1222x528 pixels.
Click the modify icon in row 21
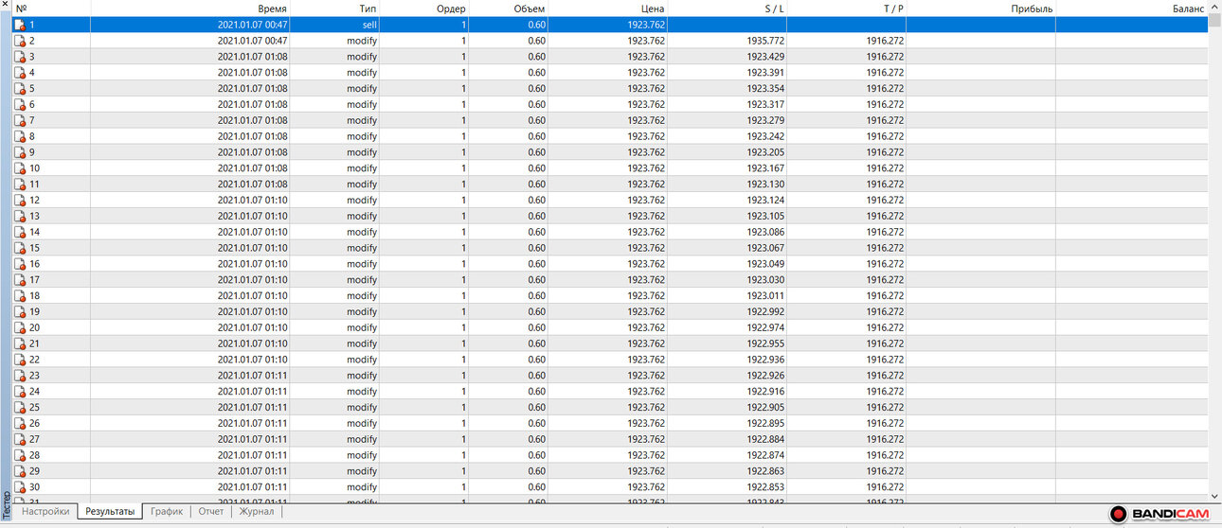tap(20, 343)
